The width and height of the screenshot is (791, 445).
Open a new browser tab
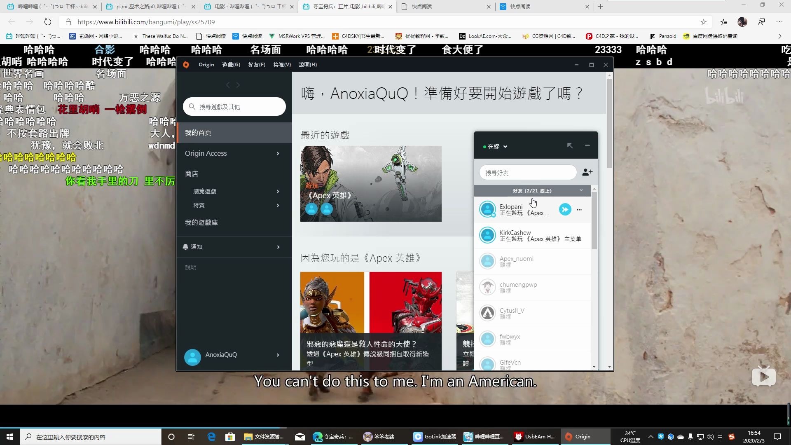click(600, 7)
